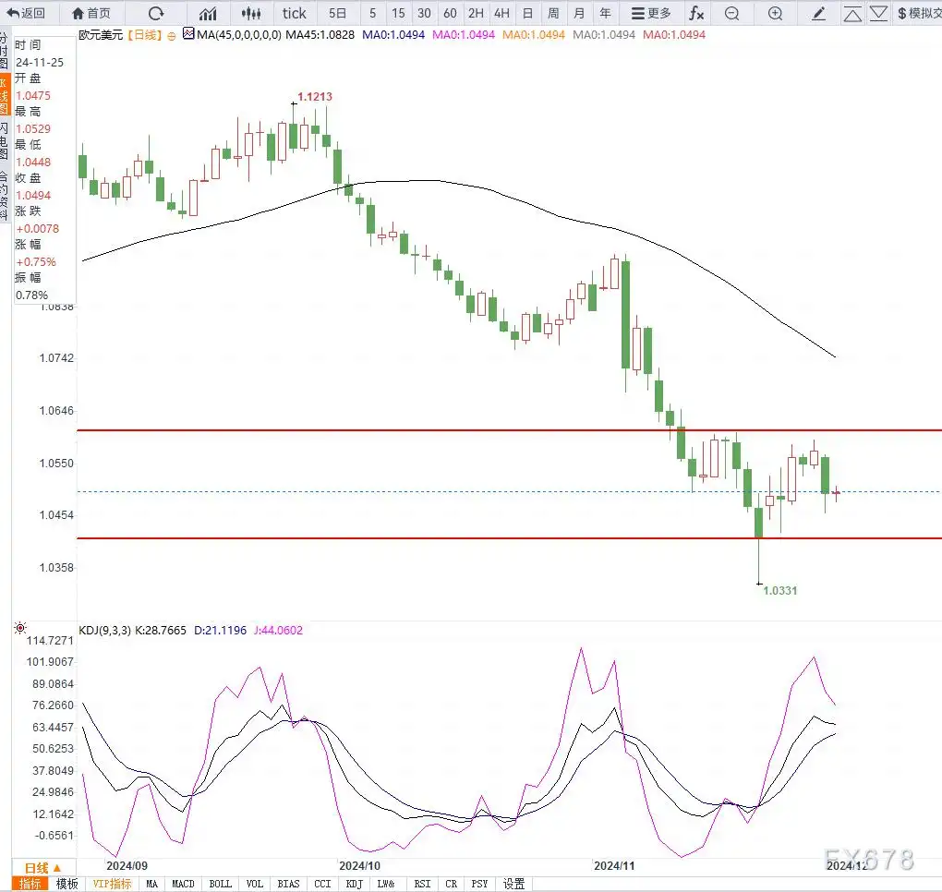Click the 欧元美元 symbol name
Viewport: 942px width, 892px height.
[101, 35]
